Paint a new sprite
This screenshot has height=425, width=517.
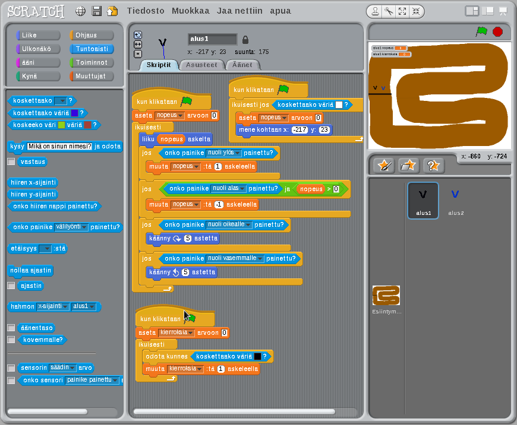pyautogui.click(x=384, y=166)
